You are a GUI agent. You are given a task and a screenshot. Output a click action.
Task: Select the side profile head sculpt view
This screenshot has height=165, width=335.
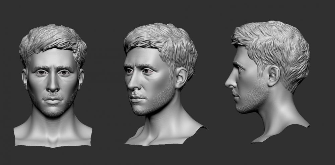(267, 82)
